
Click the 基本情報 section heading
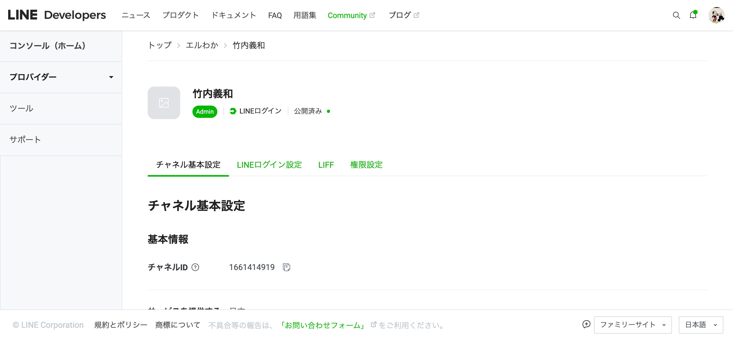[168, 239]
